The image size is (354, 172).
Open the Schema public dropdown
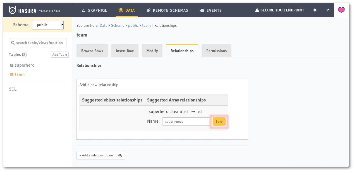pyautogui.click(x=48, y=25)
